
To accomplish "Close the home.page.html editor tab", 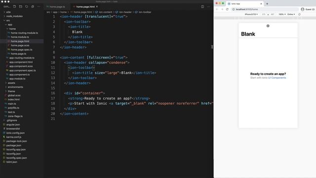I will (x=97, y=6).
